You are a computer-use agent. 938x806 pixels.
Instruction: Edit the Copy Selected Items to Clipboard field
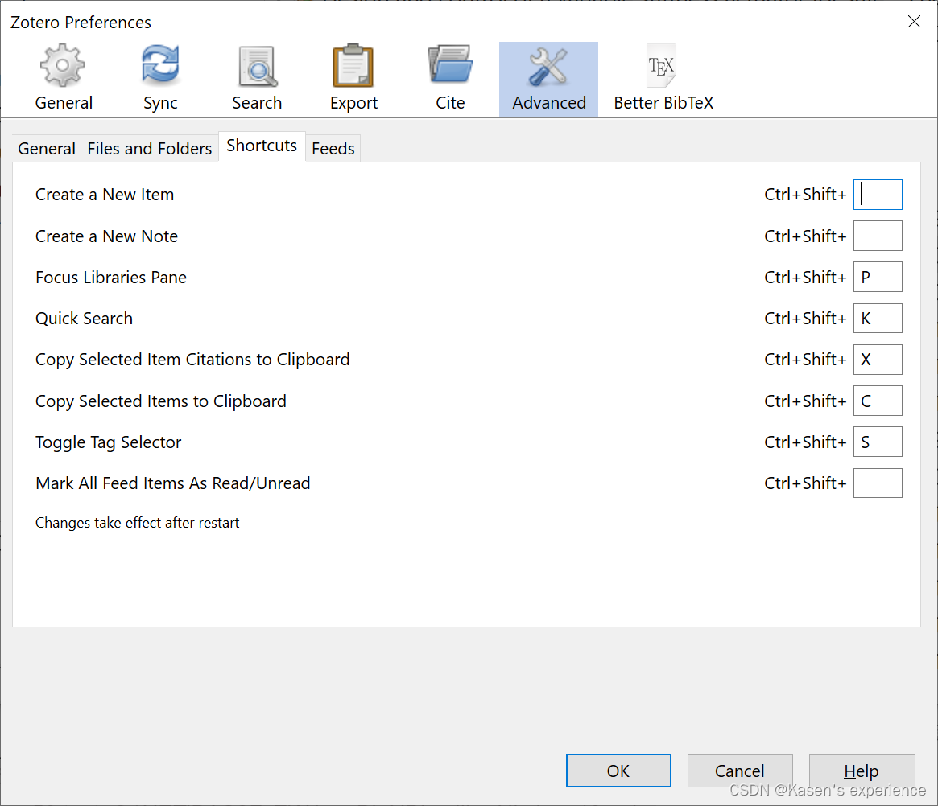(x=878, y=401)
